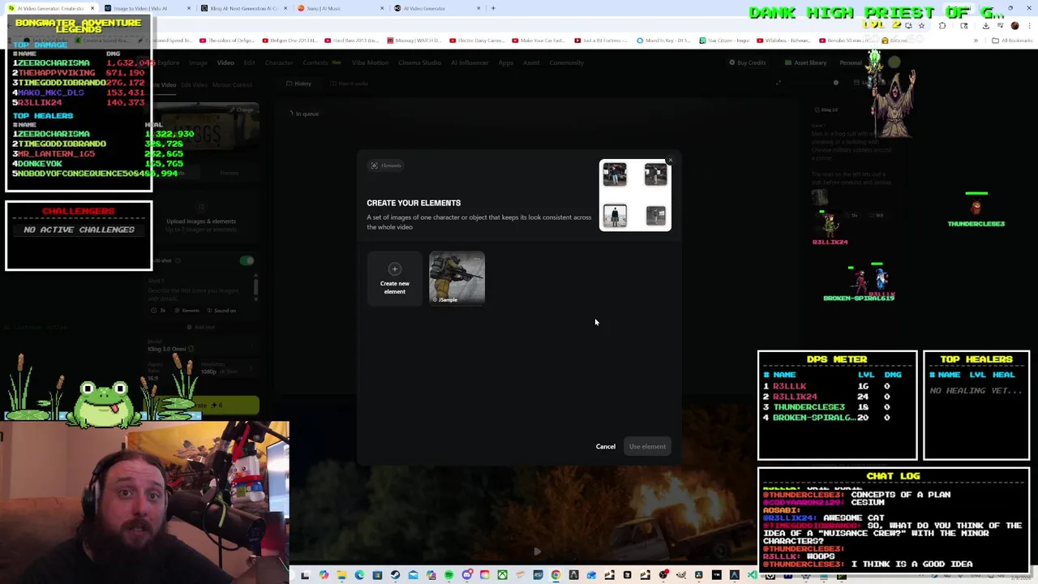The image size is (1038, 584).
Task: Open a new browser tab with plus icon
Action: [x=493, y=8]
